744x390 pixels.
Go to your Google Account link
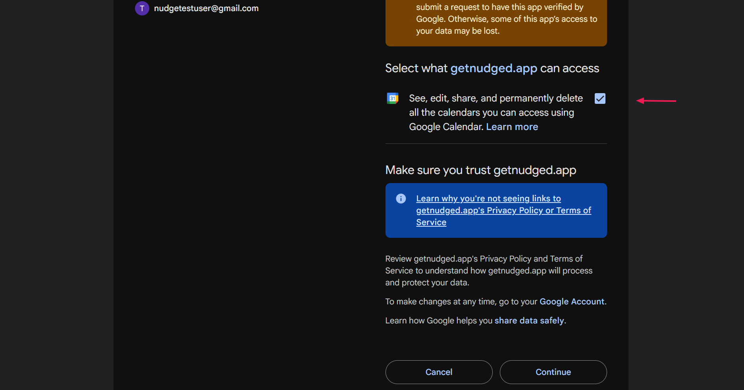(572, 302)
